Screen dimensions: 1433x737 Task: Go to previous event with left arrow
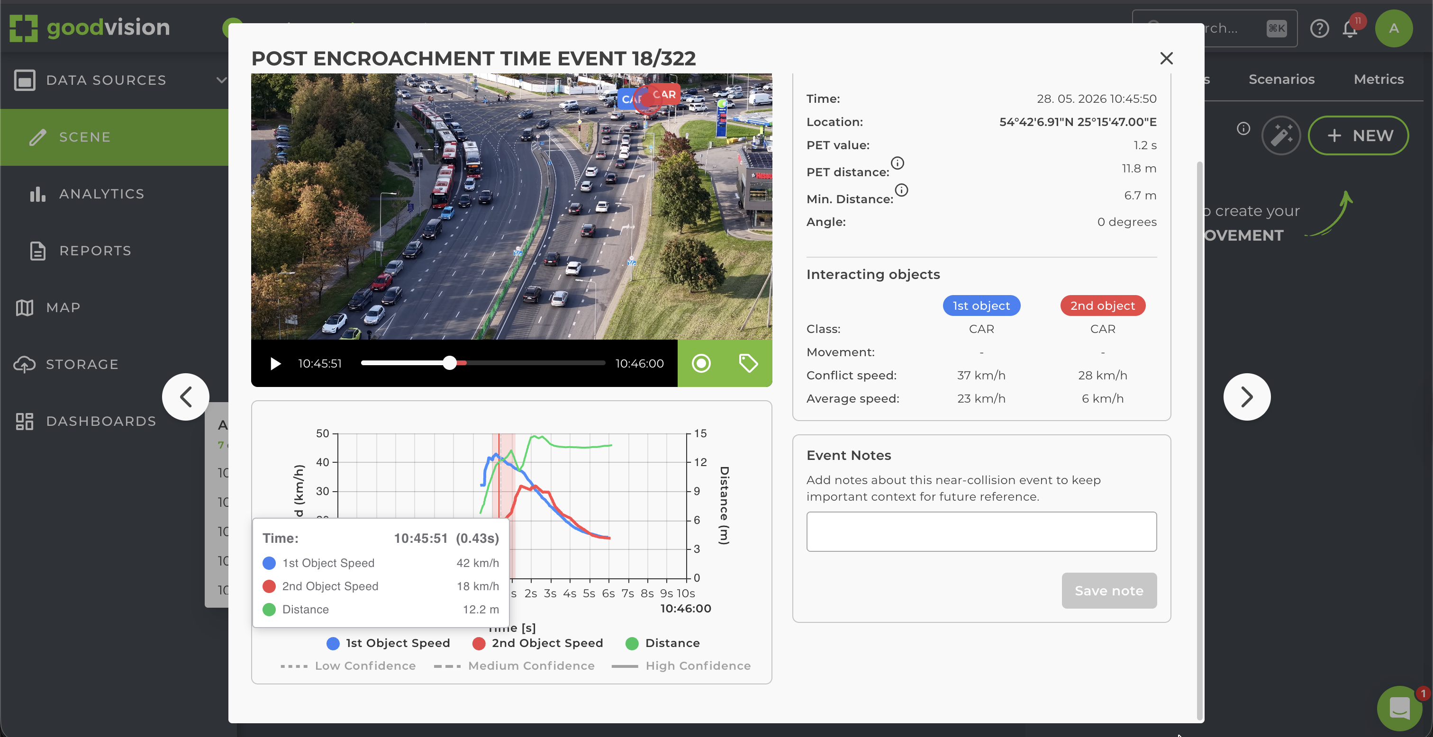click(186, 397)
